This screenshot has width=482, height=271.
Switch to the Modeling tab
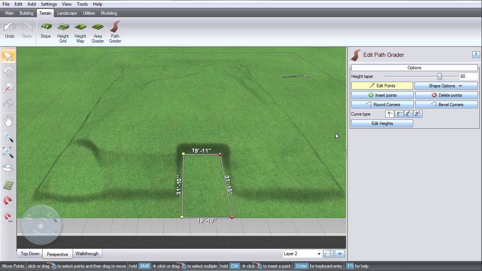point(109,13)
